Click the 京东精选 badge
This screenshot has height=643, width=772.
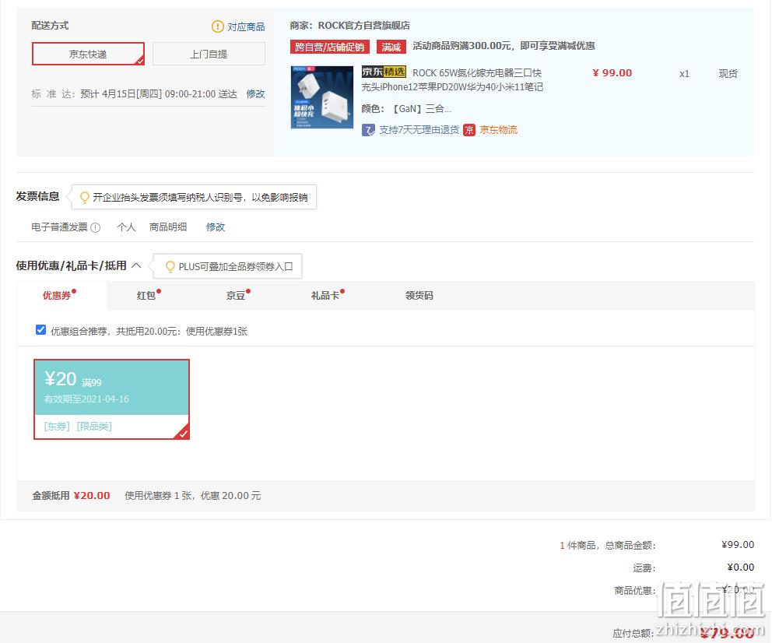384,72
